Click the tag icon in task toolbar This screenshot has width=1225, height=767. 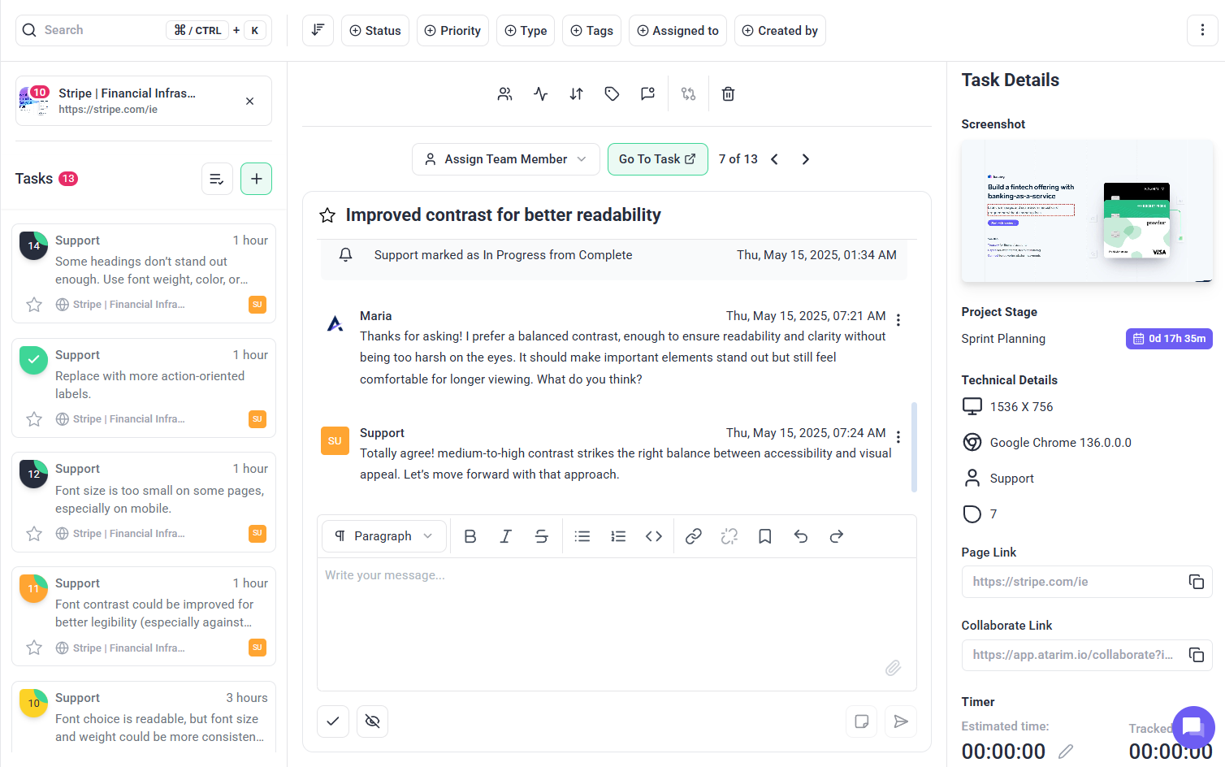tap(612, 94)
